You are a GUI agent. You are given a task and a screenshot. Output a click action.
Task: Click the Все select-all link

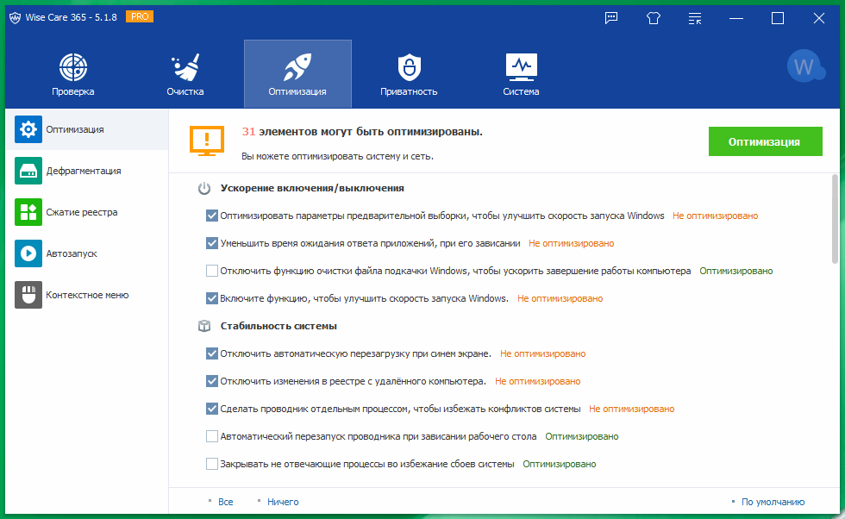coord(226,501)
